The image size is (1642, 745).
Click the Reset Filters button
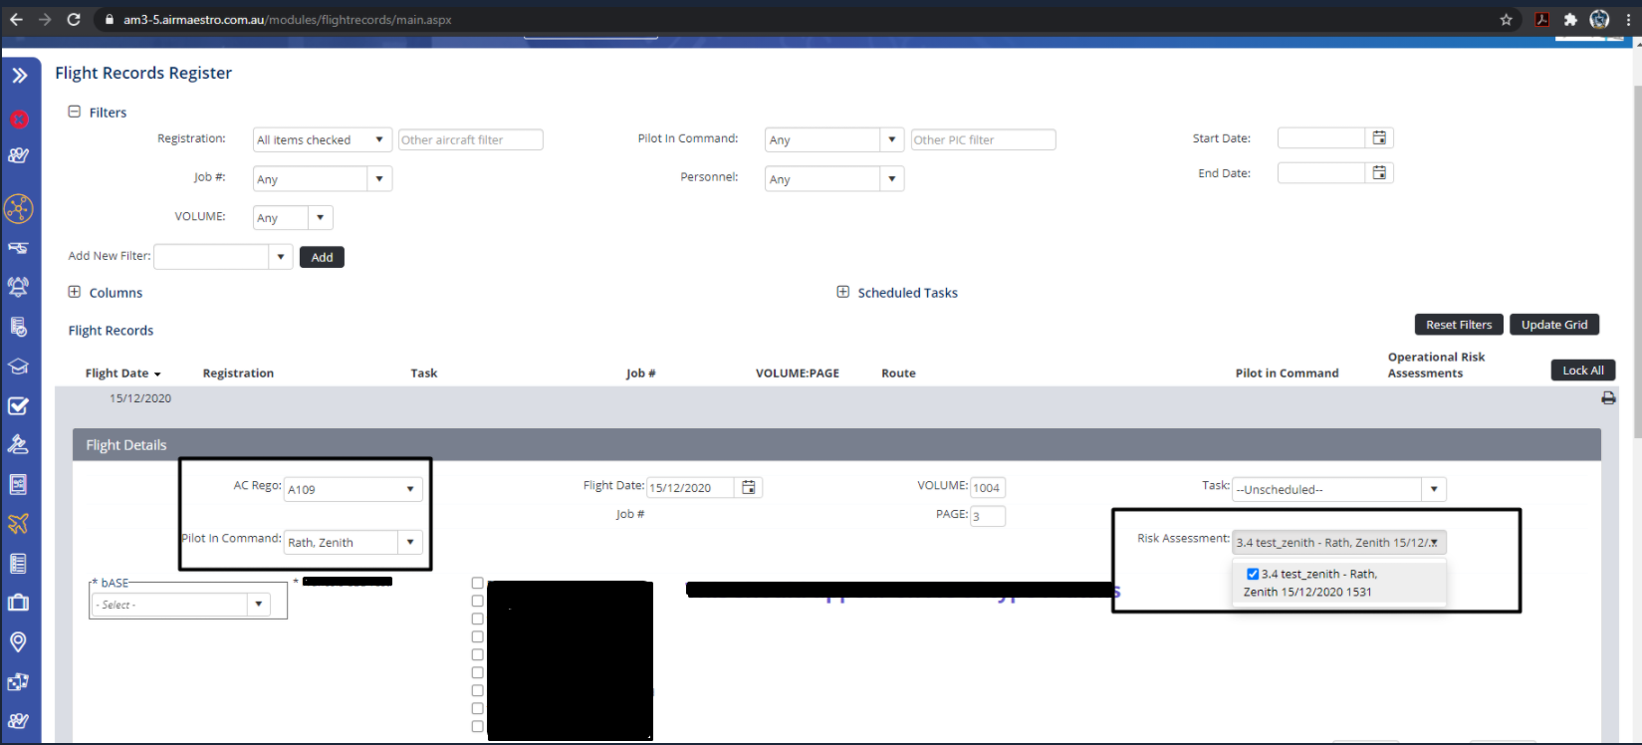[x=1458, y=325]
